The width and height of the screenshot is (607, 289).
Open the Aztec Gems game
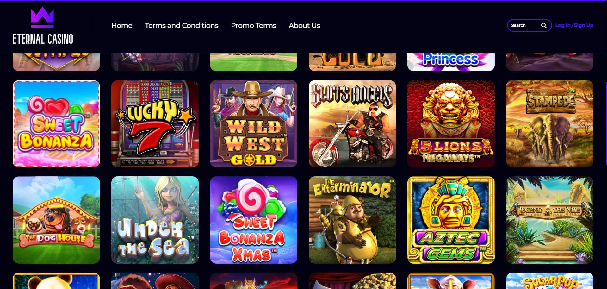451,220
